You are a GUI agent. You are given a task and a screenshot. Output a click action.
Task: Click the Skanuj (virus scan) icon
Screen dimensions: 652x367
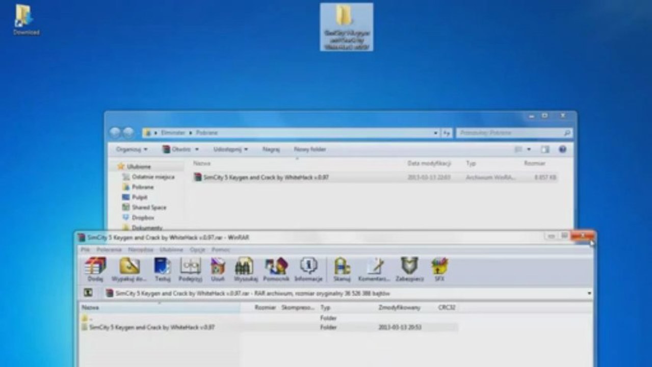[342, 270]
